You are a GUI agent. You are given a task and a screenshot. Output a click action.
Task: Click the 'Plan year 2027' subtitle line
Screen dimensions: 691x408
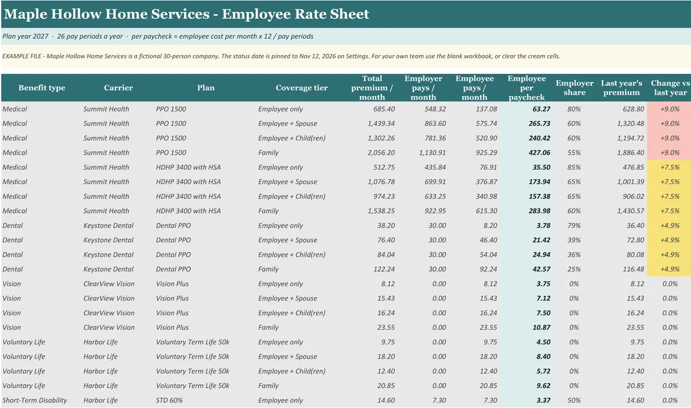[x=158, y=36]
